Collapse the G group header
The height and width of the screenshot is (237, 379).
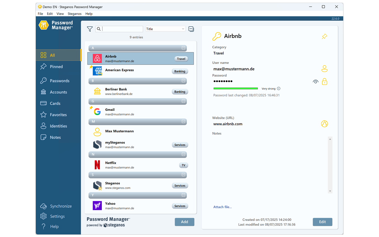[183, 101]
